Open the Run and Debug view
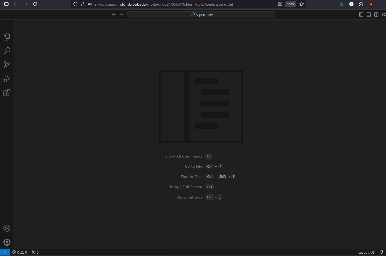386x256 pixels. point(7,79)
